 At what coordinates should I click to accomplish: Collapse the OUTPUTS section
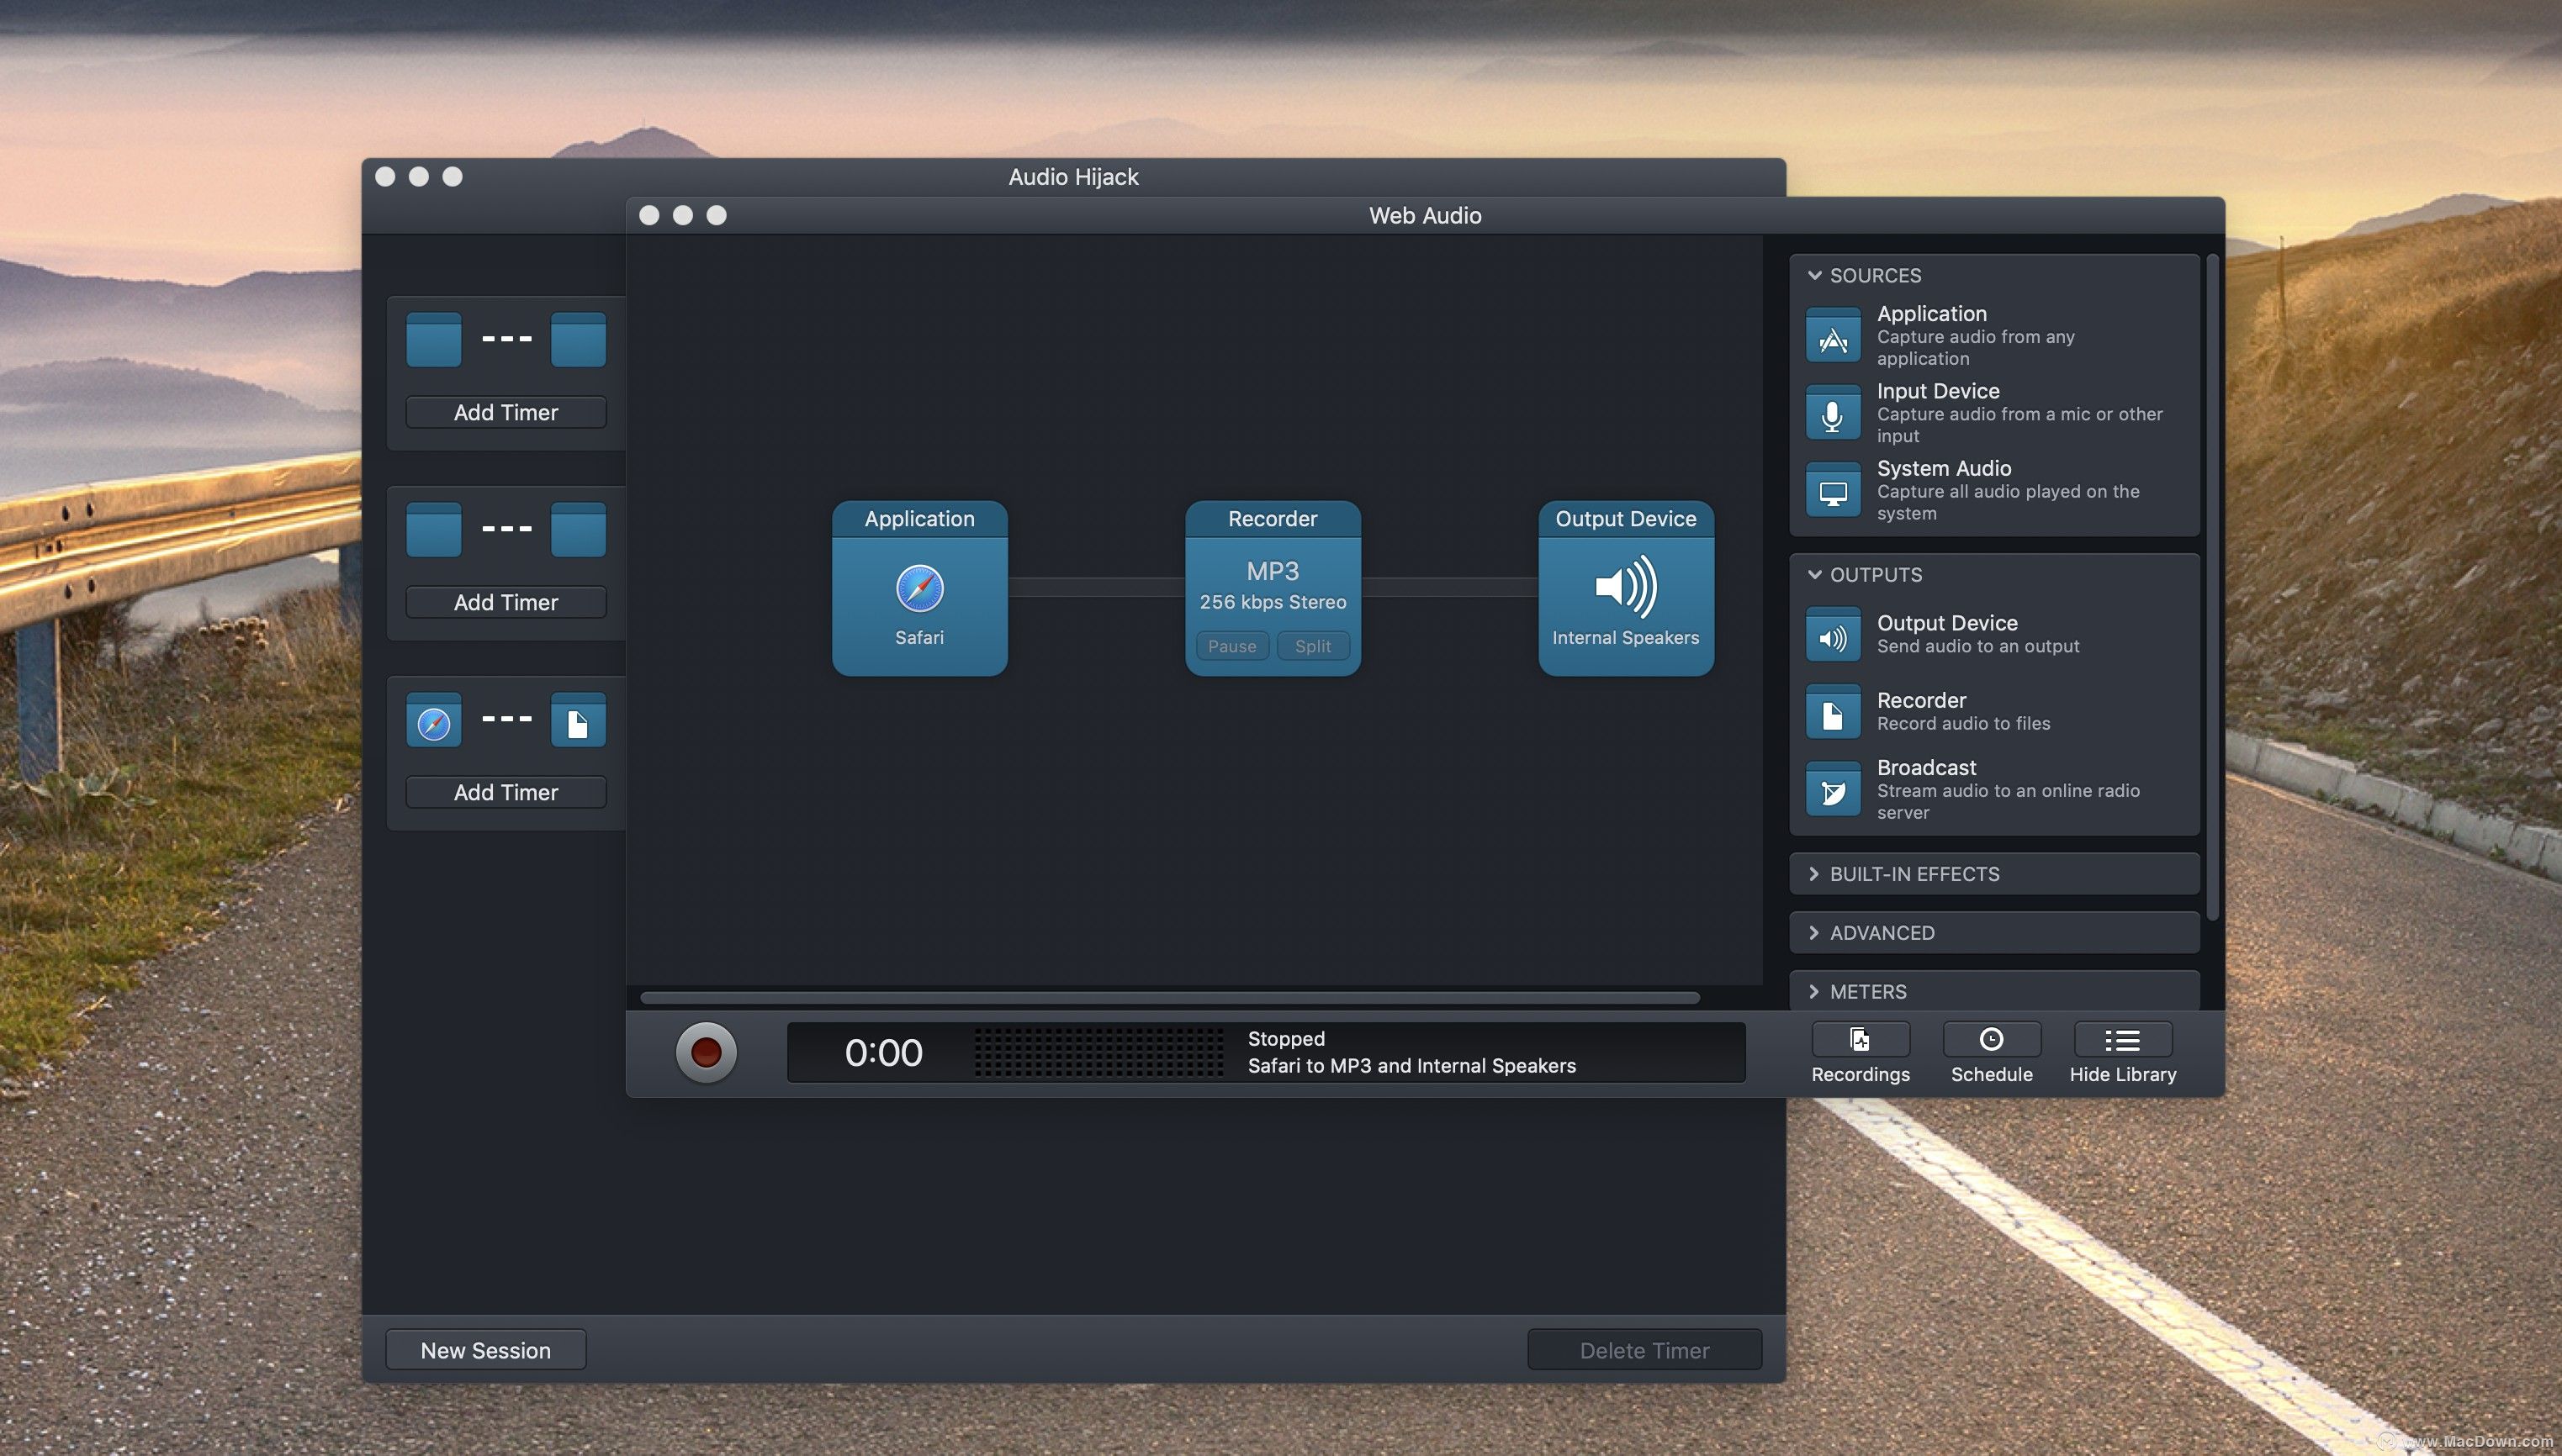coord(1815,574)
